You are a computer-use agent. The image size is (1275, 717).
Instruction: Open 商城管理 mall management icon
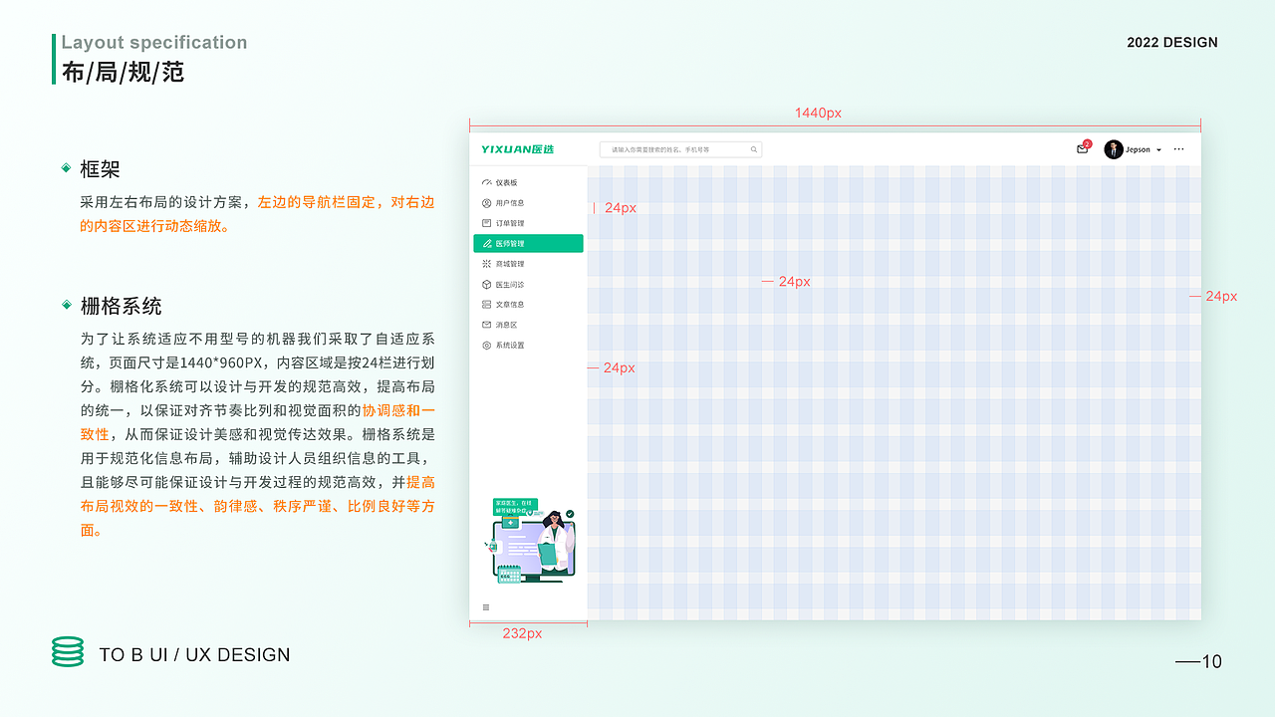tap(485, 263)
